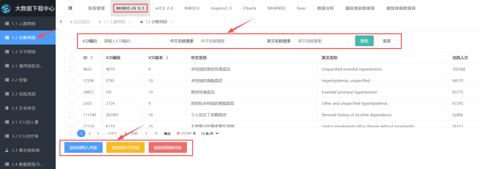The image size is (481, 169).
Task: Click the 英文名称 column header
Action: [330, 57]
